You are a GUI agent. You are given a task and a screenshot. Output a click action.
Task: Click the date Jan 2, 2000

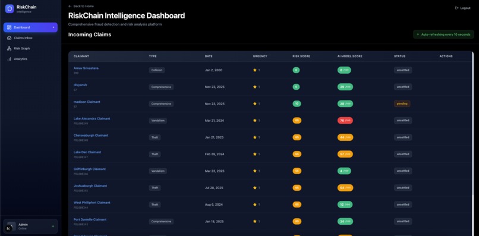213,70
